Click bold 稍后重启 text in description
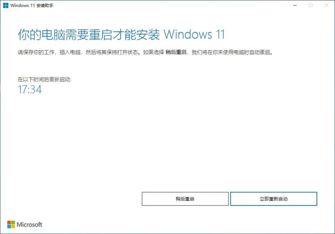This screenshot has height=234, width=335. tap(176, 52)
